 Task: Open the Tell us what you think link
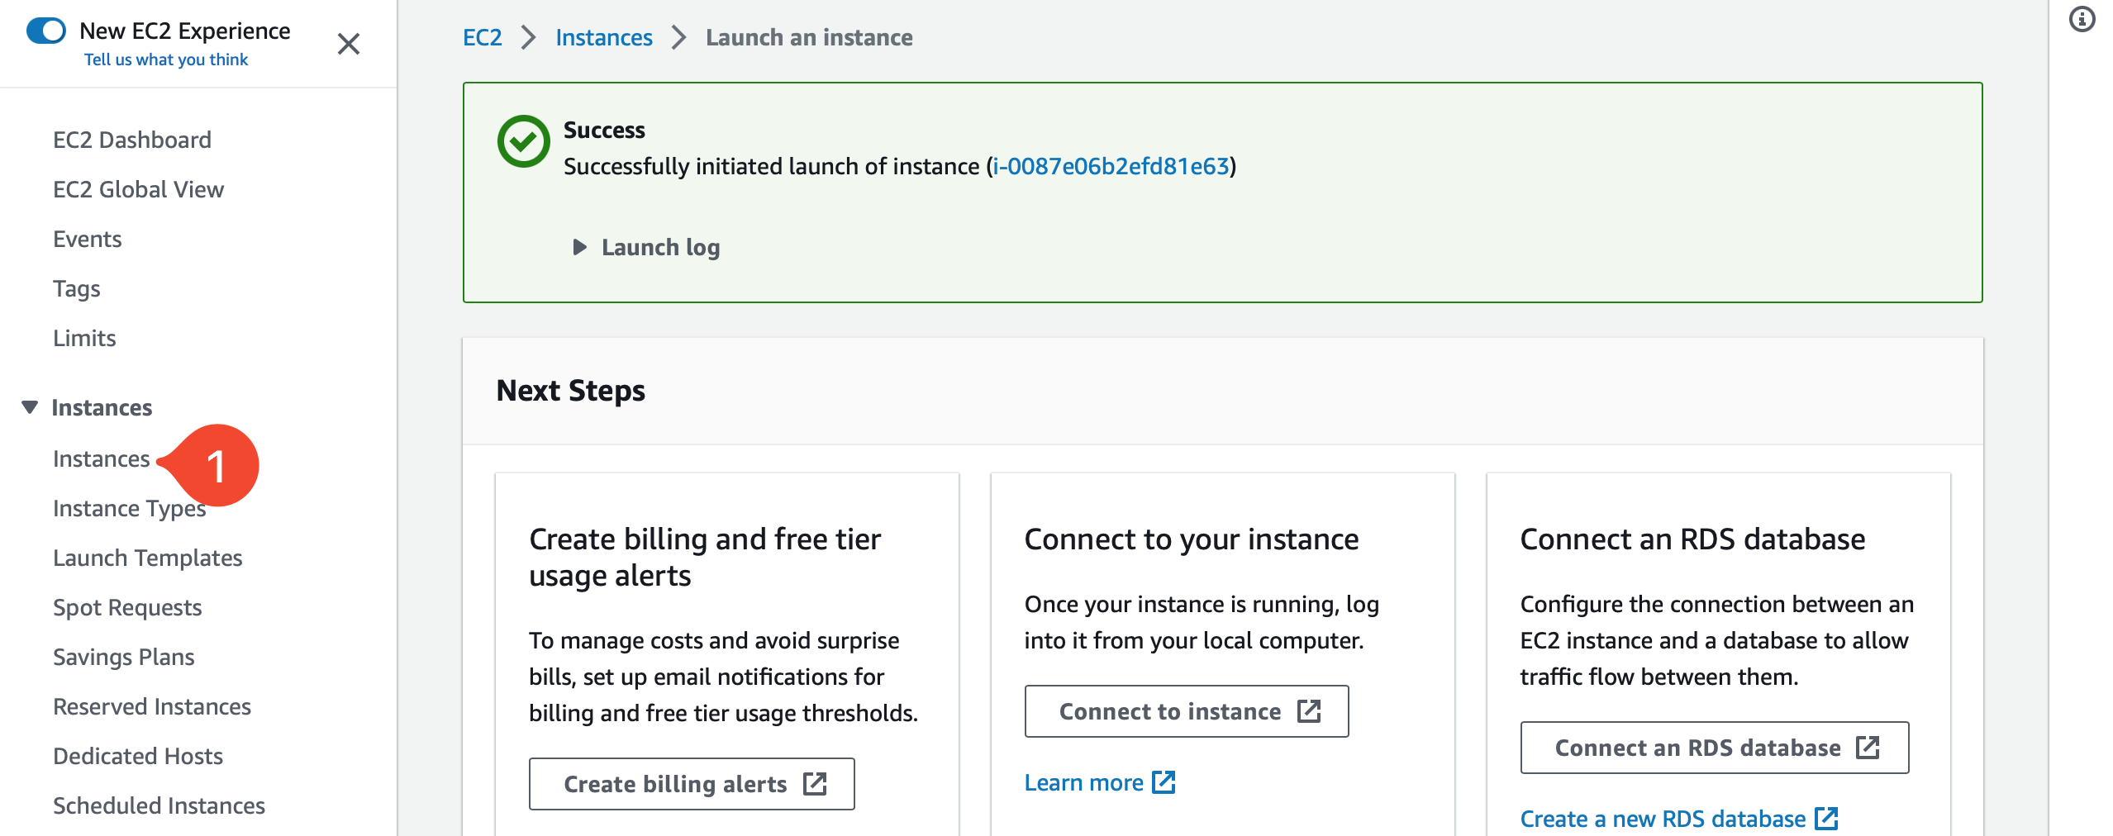coord(165,59)
